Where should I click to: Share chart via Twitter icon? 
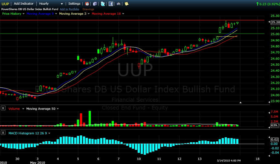coord(103,4)
